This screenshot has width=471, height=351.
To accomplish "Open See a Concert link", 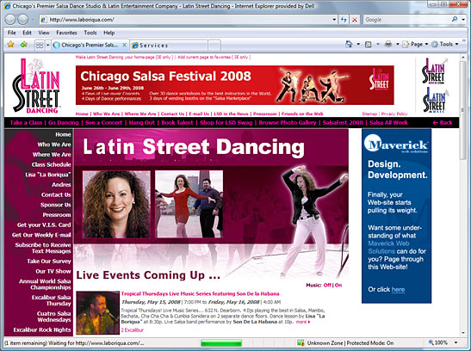I will click(103, 122).
